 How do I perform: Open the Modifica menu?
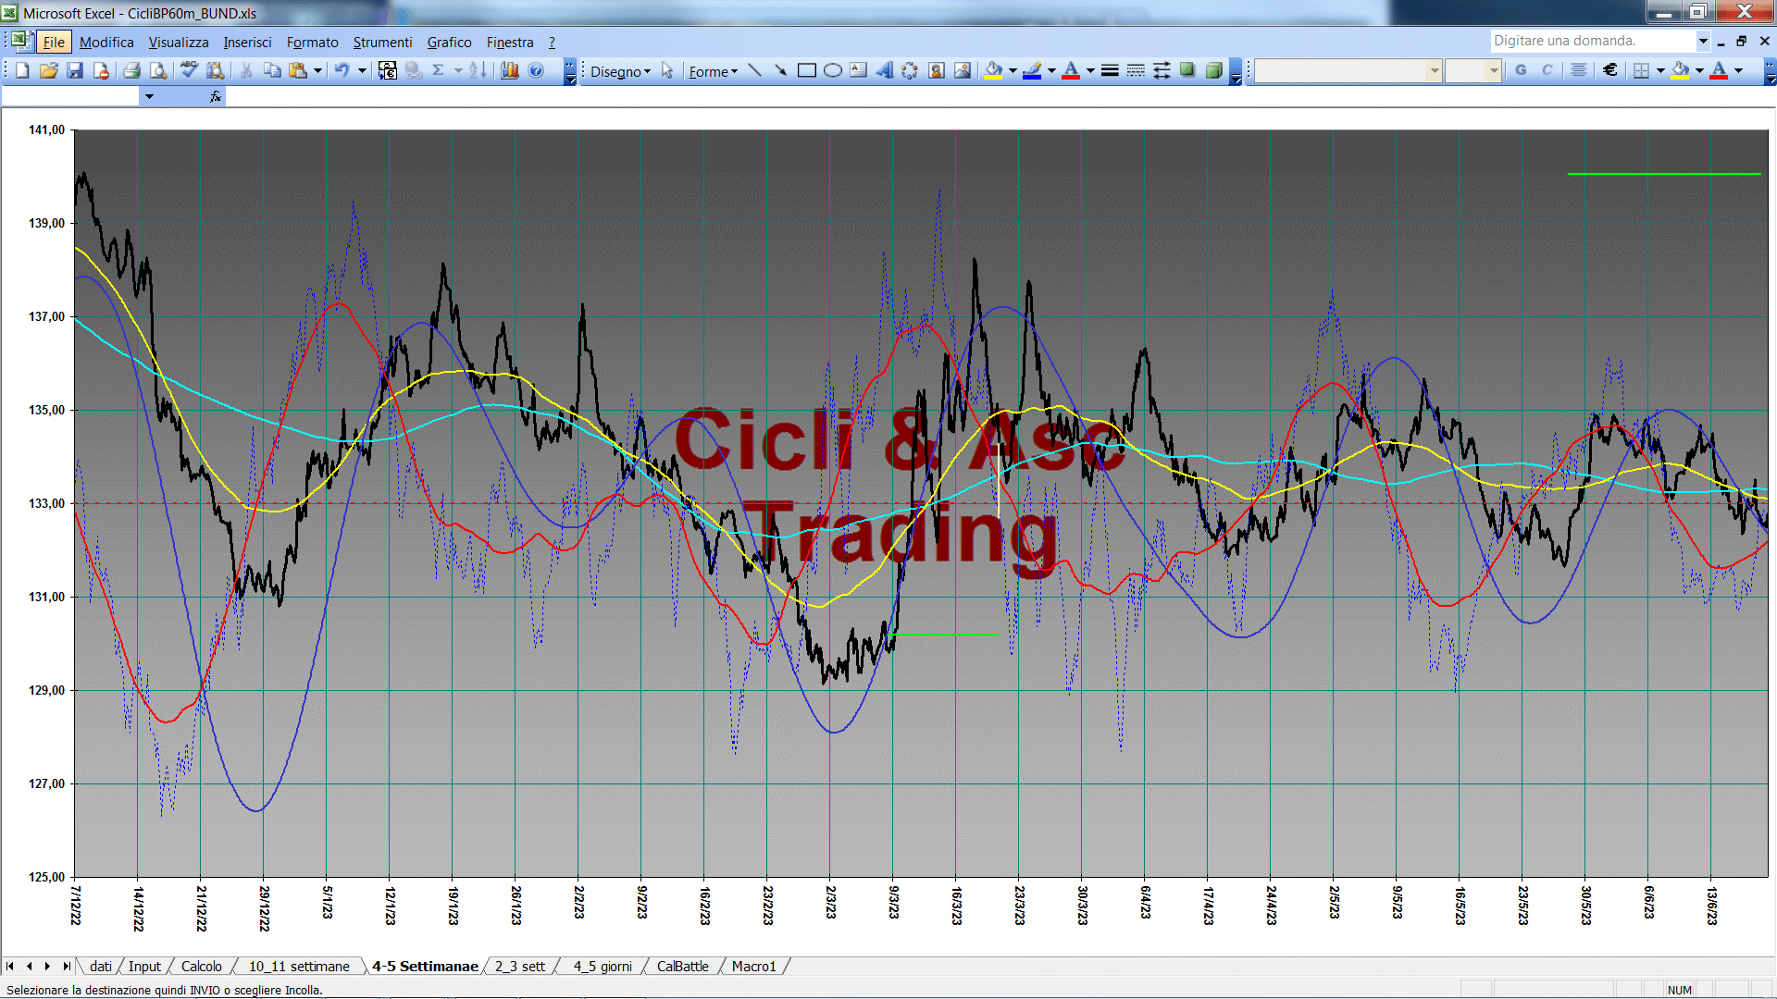(106, 42)
